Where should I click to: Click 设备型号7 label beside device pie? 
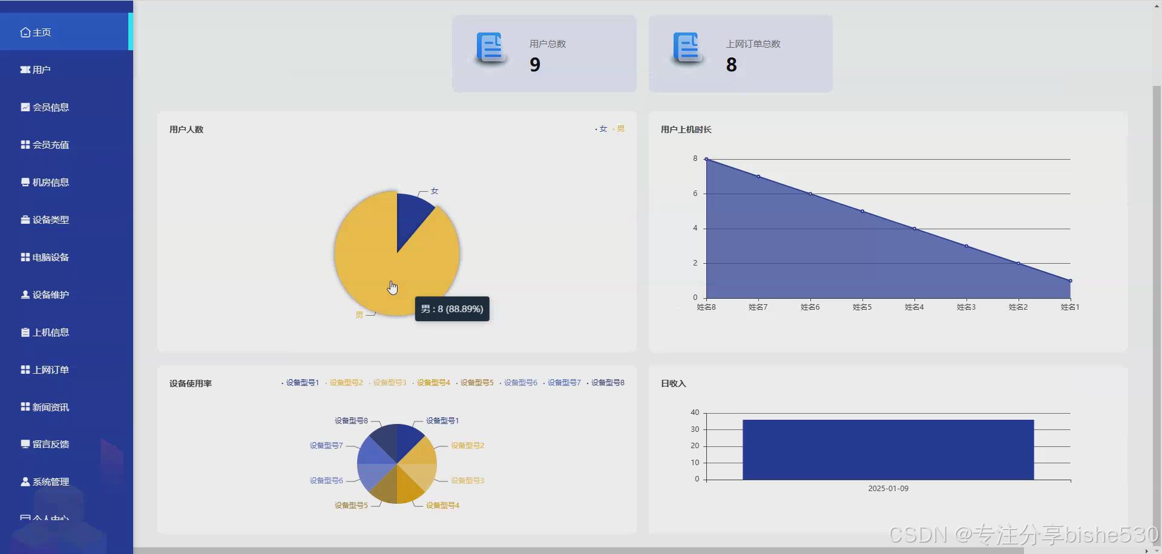pyautogui.click(x=326, y=445)
